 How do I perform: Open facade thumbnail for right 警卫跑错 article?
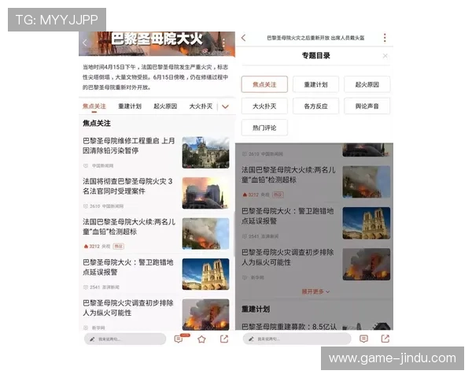(x=367, y=223)
